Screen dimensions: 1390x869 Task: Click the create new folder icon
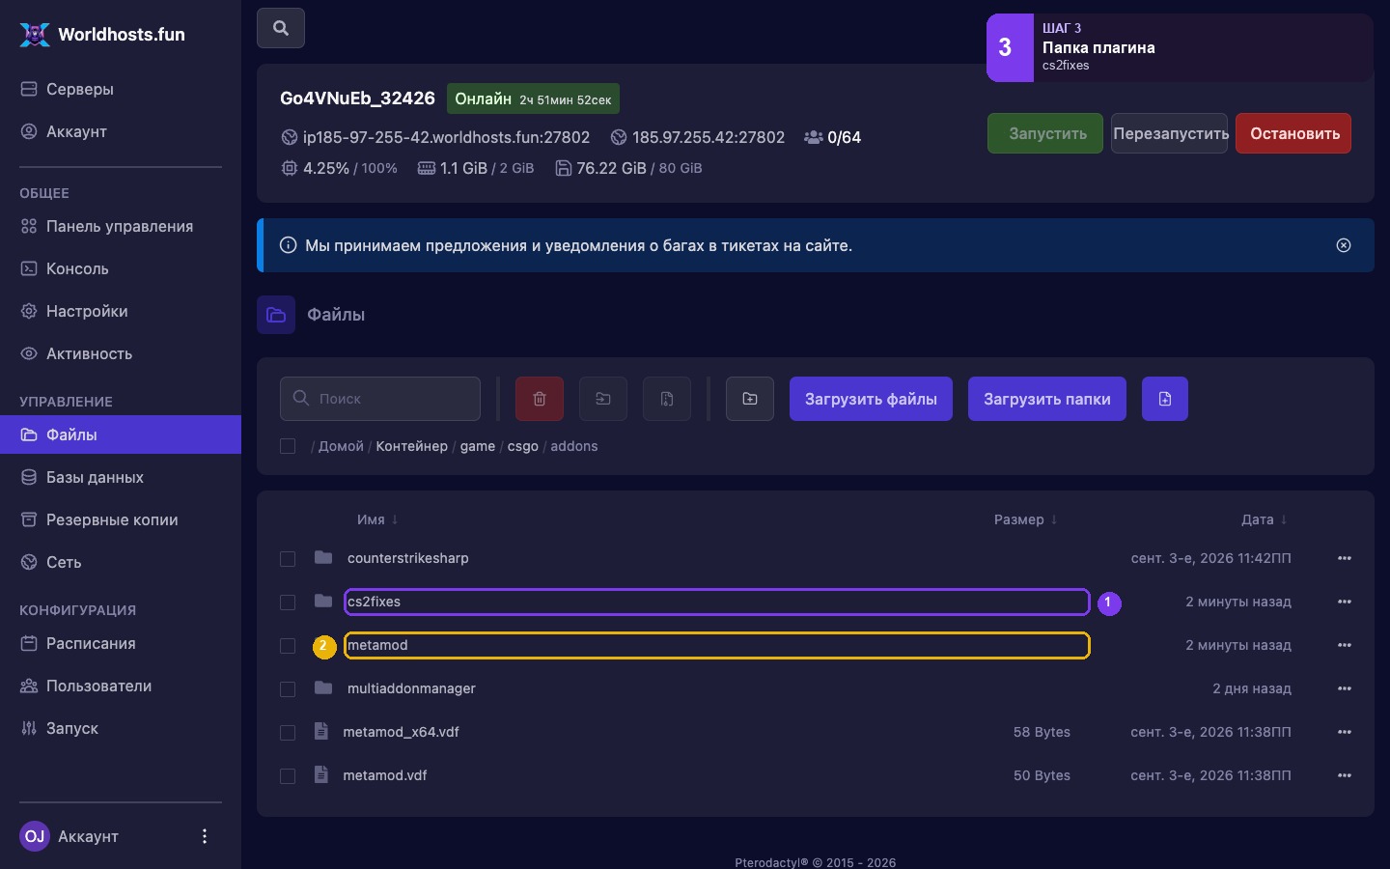750,399
